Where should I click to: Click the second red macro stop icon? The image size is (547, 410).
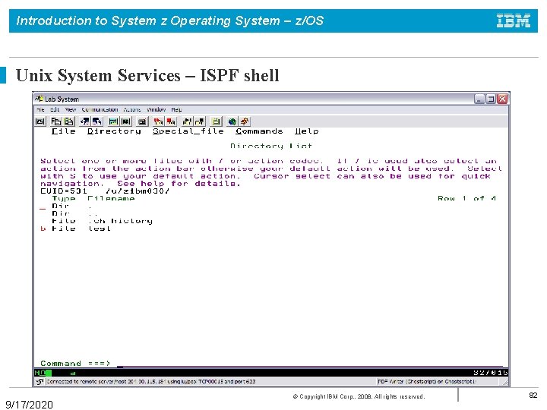tap(171, 121)
